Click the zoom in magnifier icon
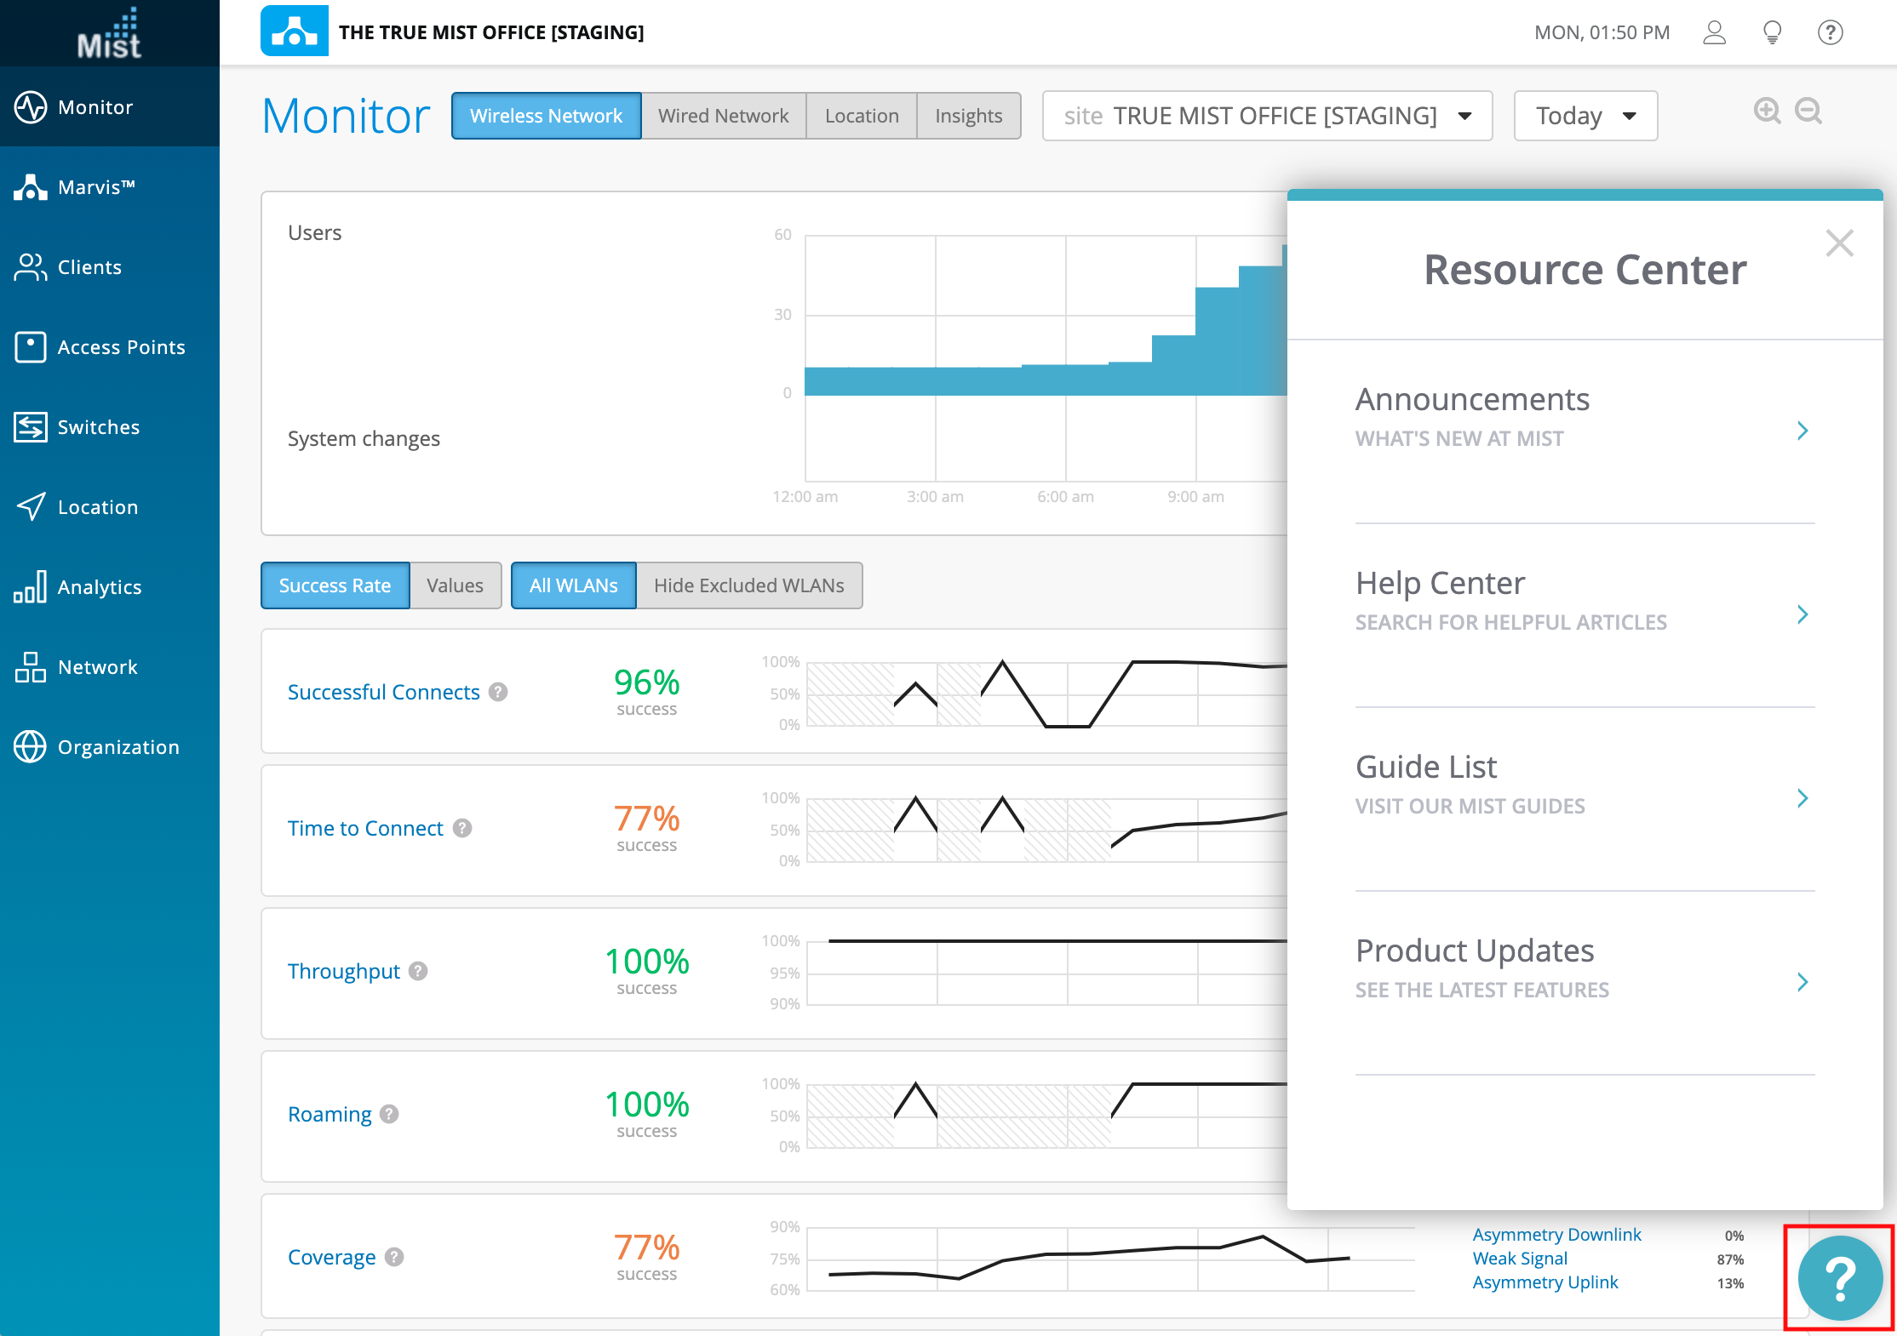 tap(1767, 111)
